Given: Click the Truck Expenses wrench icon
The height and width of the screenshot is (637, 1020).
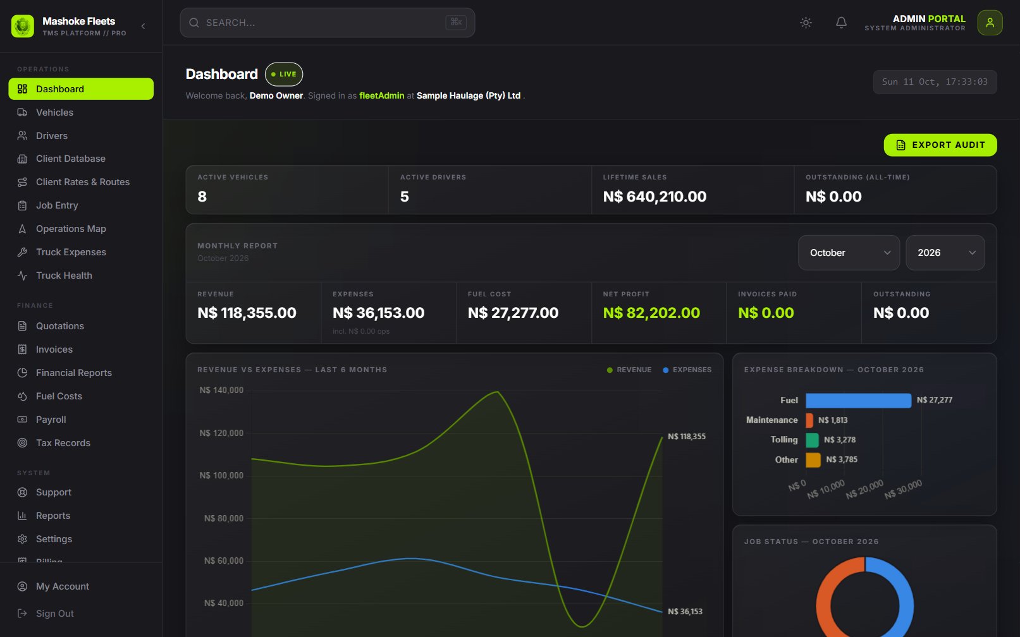Looking at the screenshot, I should pyautogui.click(x=22, y=252).
